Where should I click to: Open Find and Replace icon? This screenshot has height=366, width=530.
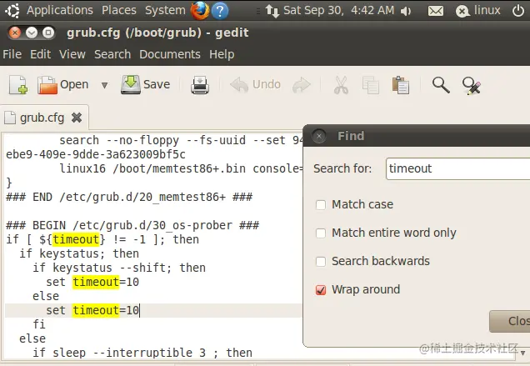[471, 85]
